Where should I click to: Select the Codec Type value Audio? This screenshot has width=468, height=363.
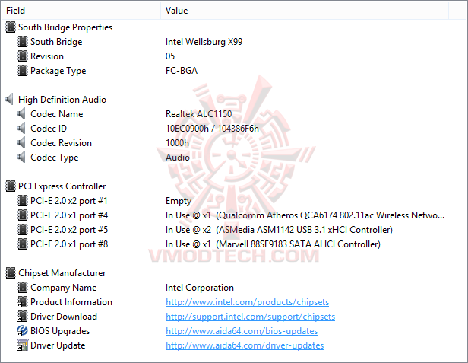point(178,158)
